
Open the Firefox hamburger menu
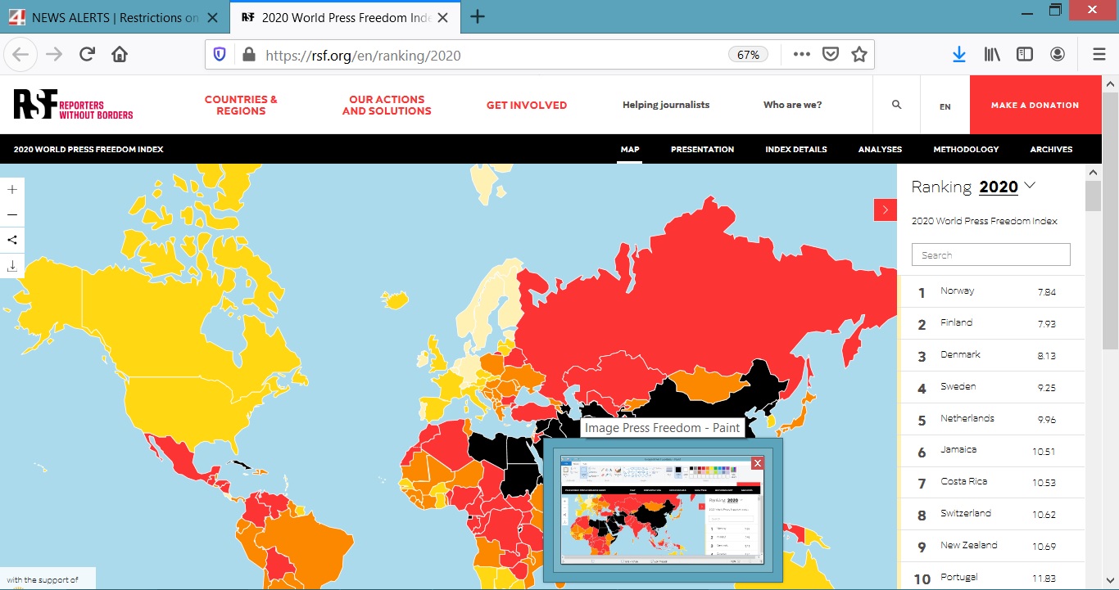(x=1099, y=55)
